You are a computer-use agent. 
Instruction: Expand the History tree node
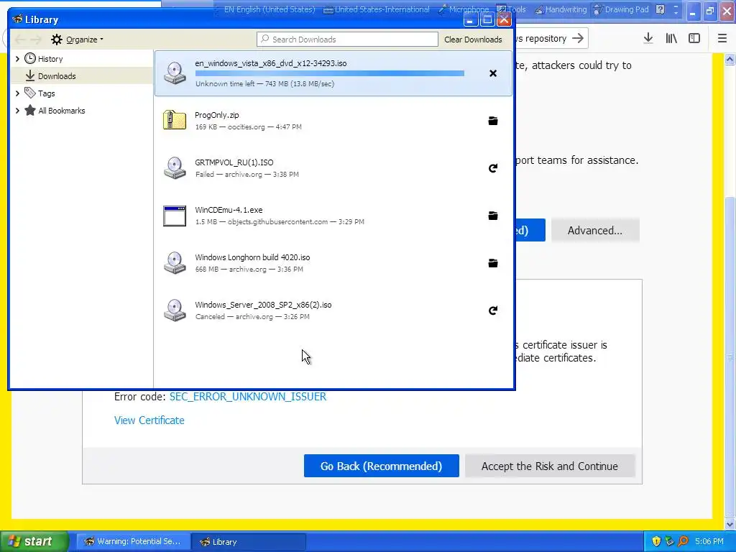(x=17, y=59)
